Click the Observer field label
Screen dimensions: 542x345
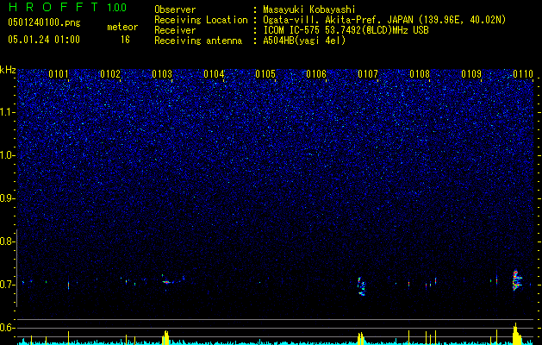175,9
